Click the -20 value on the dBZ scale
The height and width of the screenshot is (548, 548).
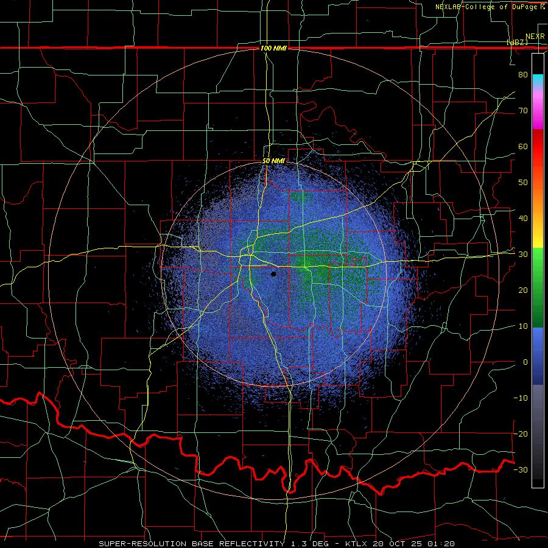click(521, 434)
